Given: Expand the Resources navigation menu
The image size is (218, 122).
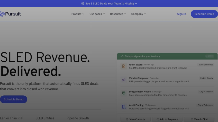Looking at the screenshot, I should coord(118,14).
